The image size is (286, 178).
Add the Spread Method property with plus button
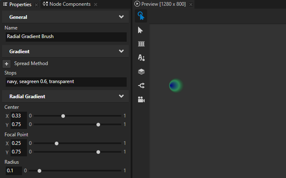(7, 64)
